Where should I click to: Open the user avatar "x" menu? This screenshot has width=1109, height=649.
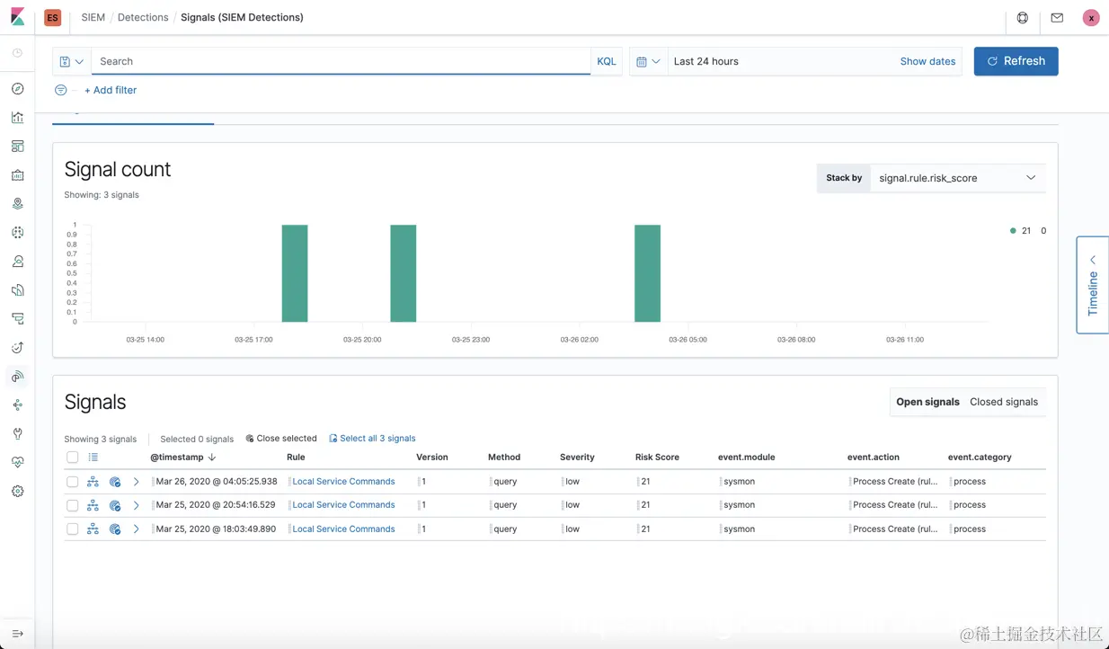tap(1091, 18)
